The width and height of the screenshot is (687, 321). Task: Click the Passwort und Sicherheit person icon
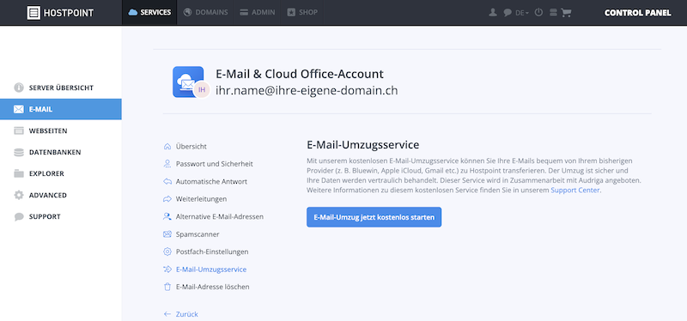pyautogui.click(x=167, y=164)
